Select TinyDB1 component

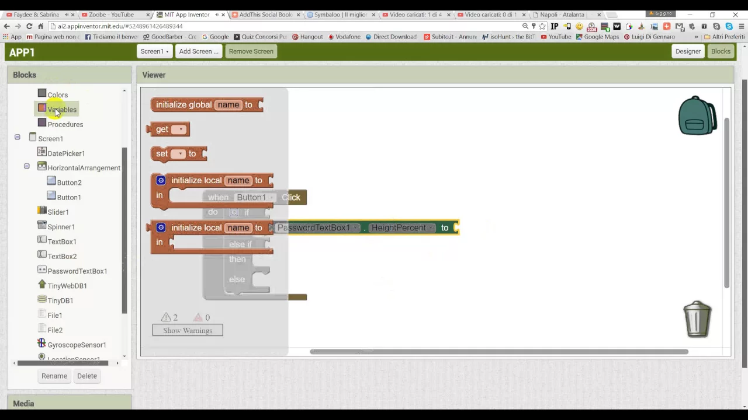(x=60, y=300)
